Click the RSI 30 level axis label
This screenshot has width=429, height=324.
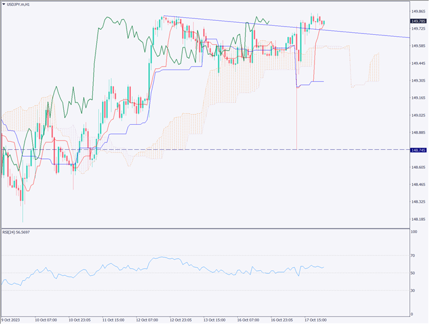coord(413,290)
